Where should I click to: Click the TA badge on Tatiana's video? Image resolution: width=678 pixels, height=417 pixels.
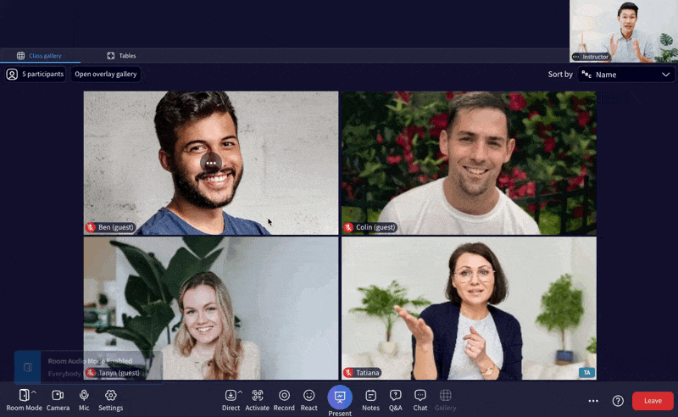click(x=586, y=372)
